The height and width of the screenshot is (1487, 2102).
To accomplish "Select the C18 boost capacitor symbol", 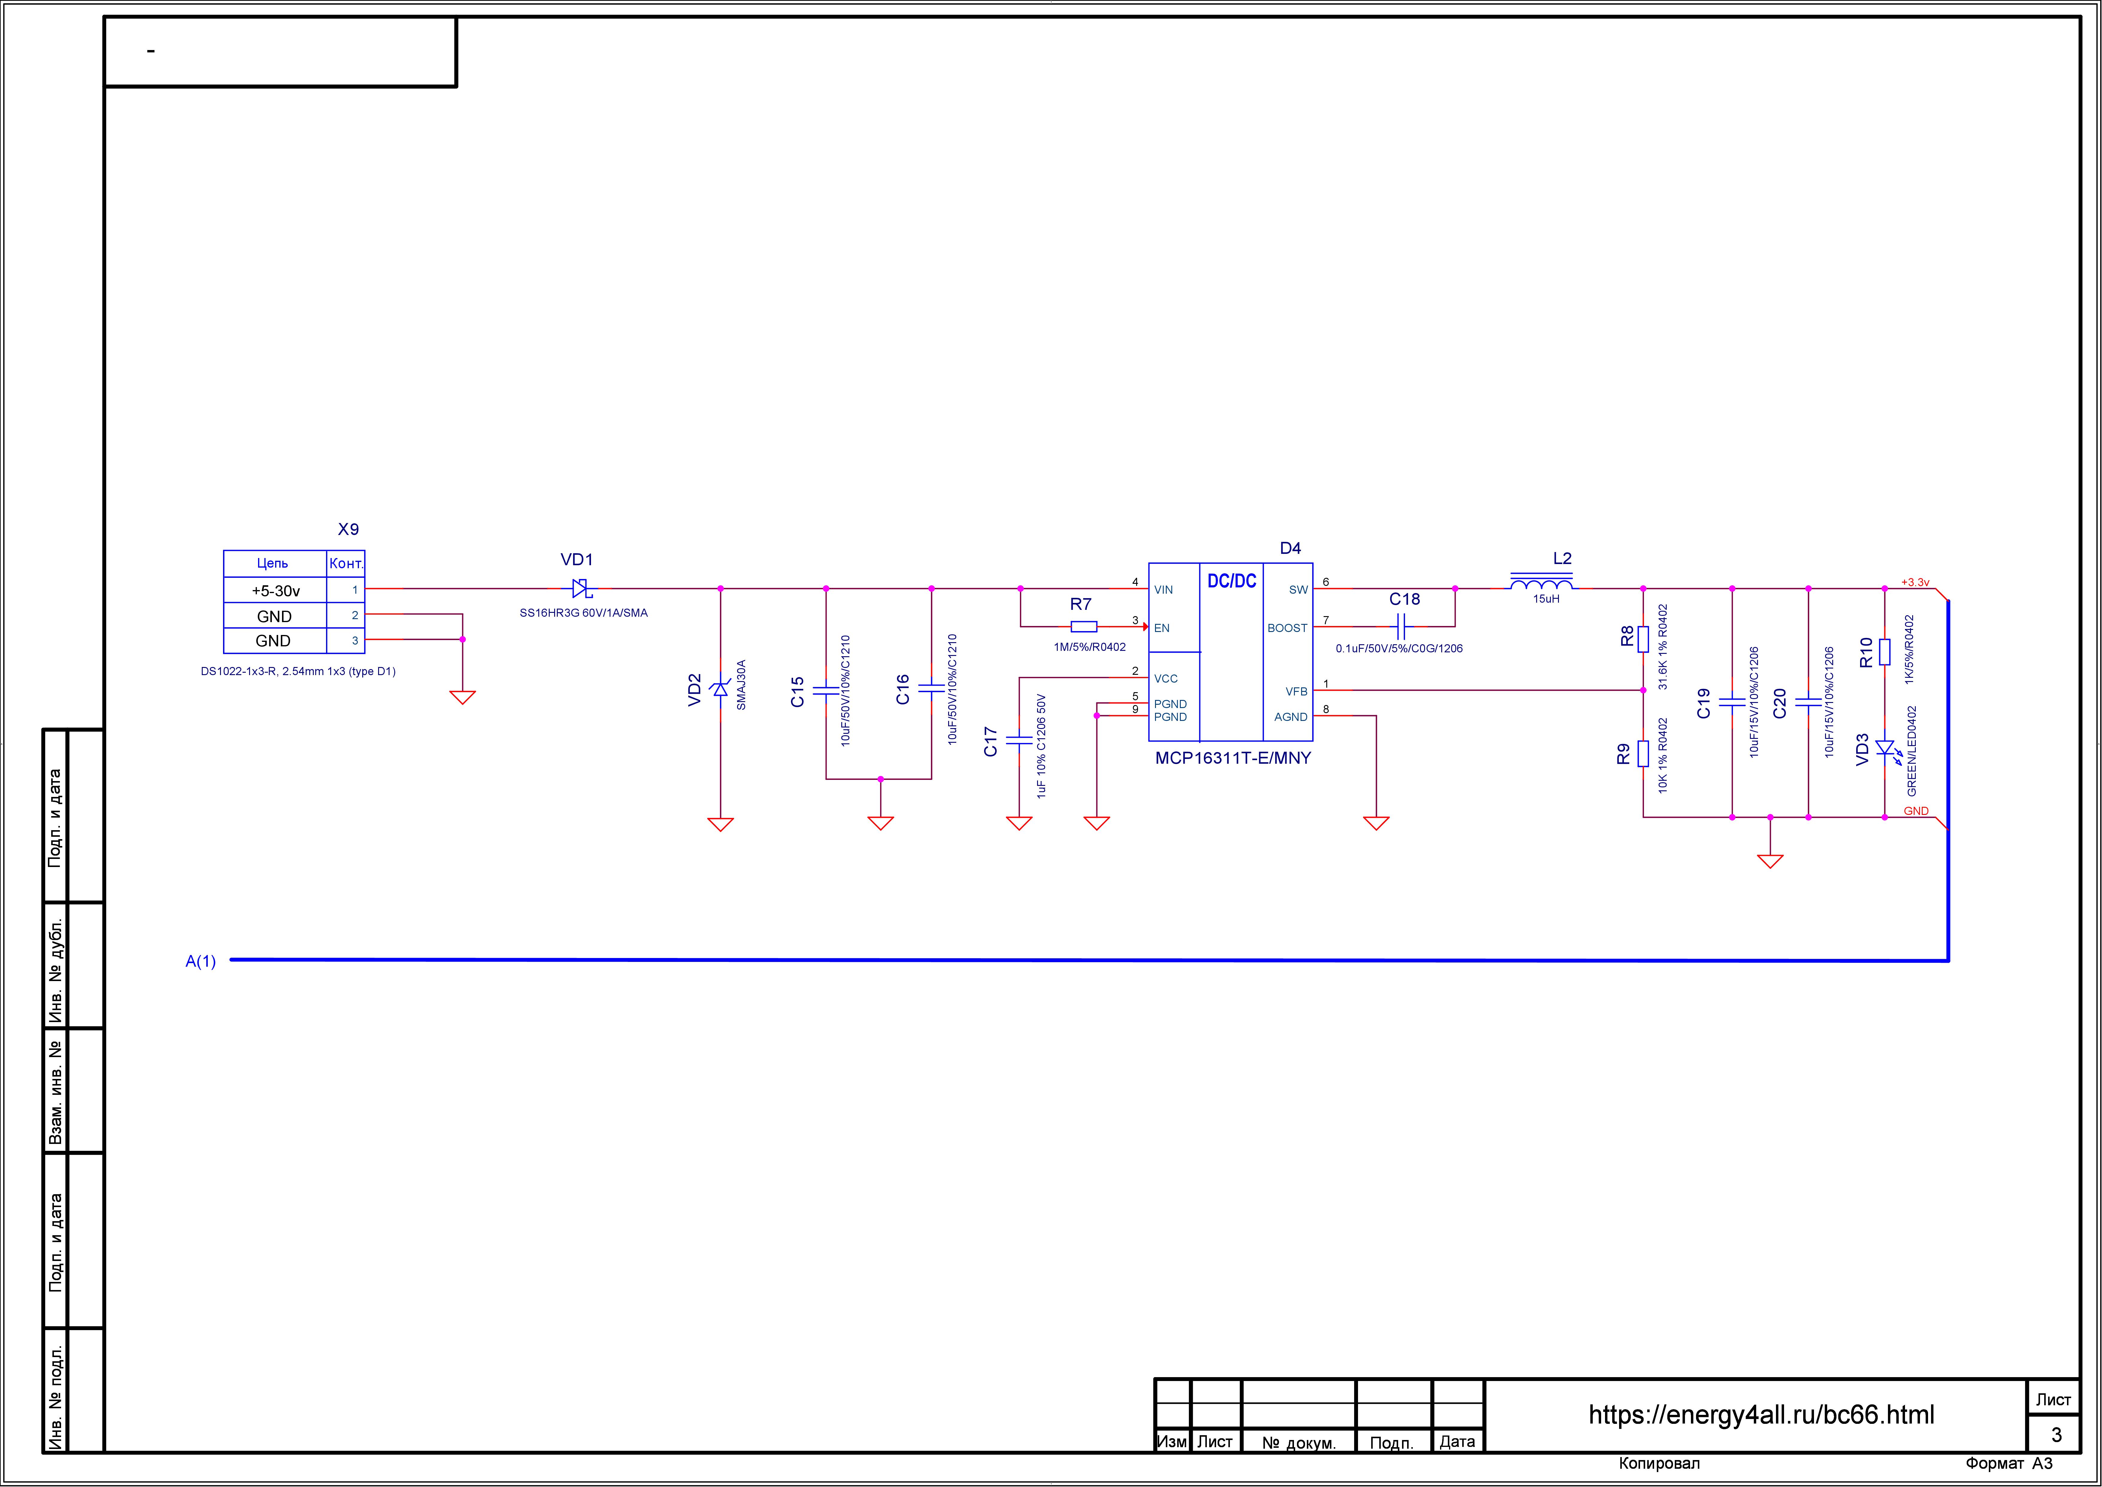I will point(1401,627).
